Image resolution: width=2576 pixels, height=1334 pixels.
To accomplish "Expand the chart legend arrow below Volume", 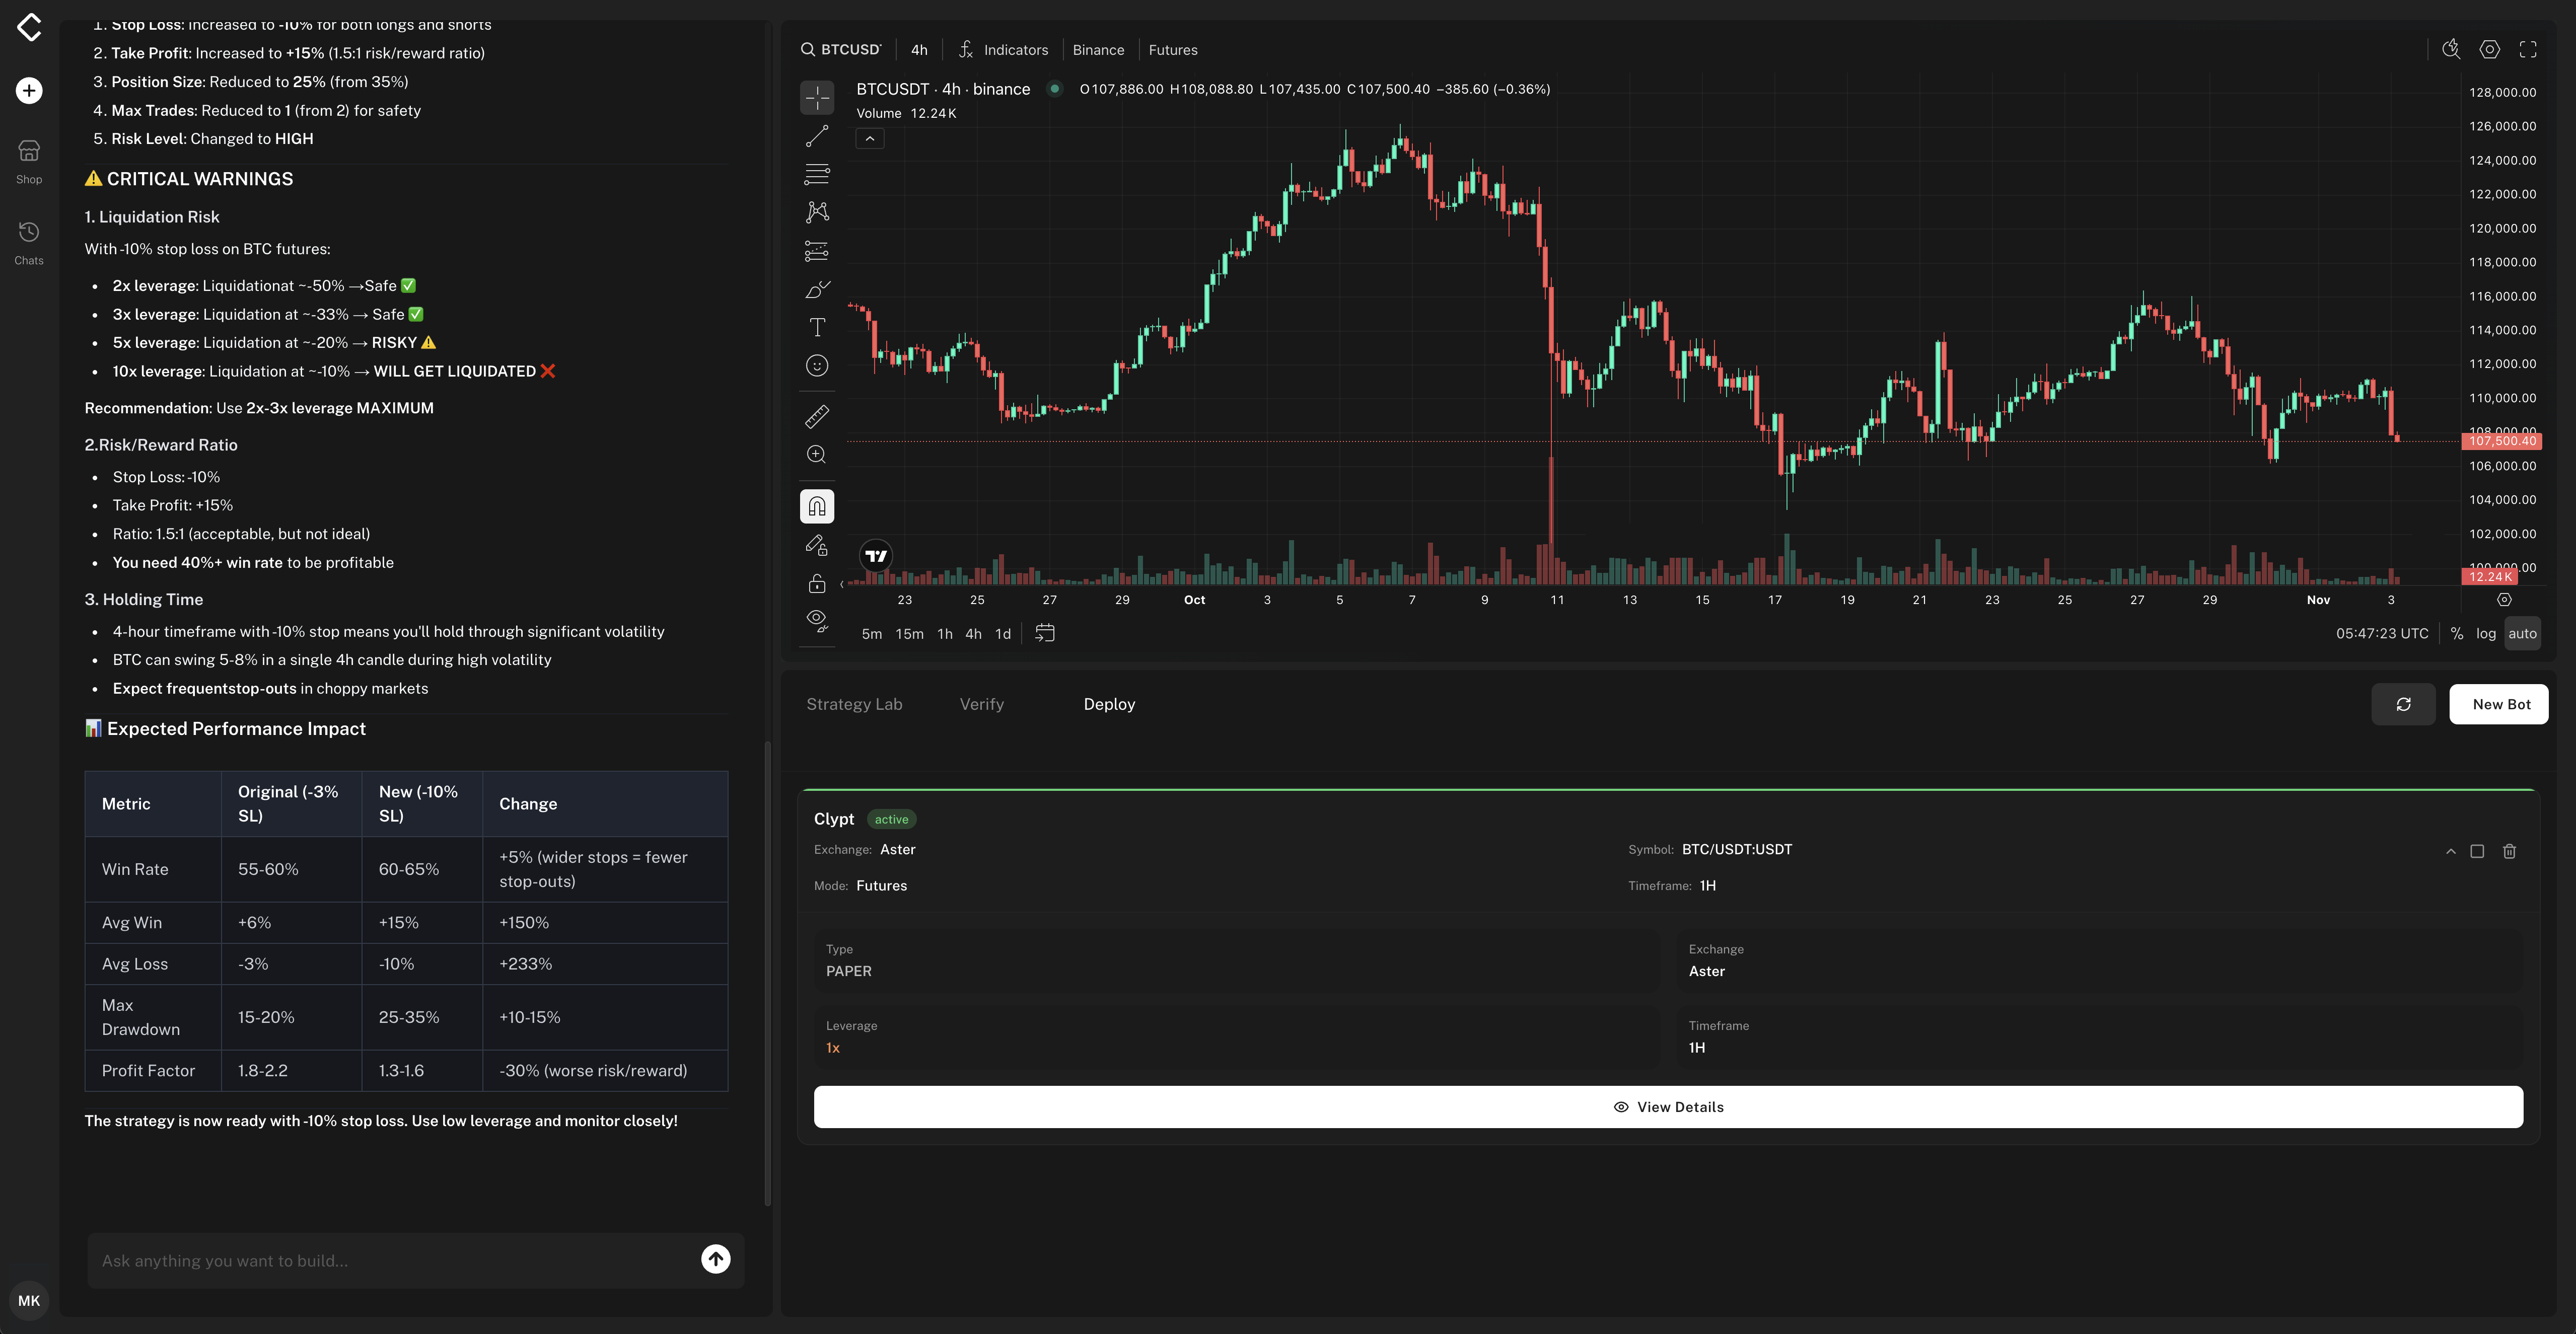I will point(869,138).
